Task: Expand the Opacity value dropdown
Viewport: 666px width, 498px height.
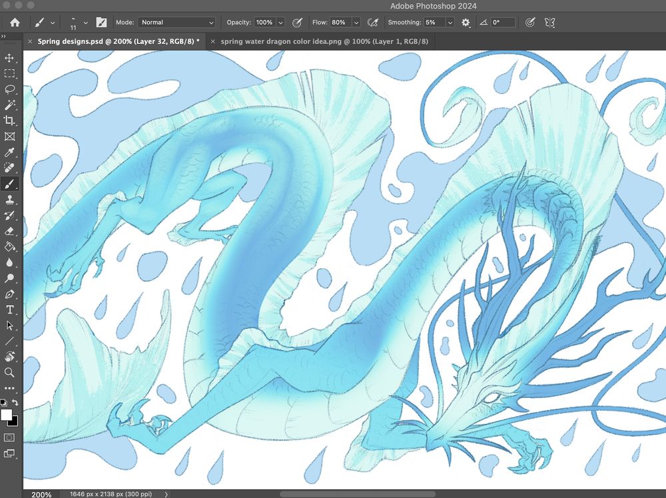Action: [x=280, y=22]
